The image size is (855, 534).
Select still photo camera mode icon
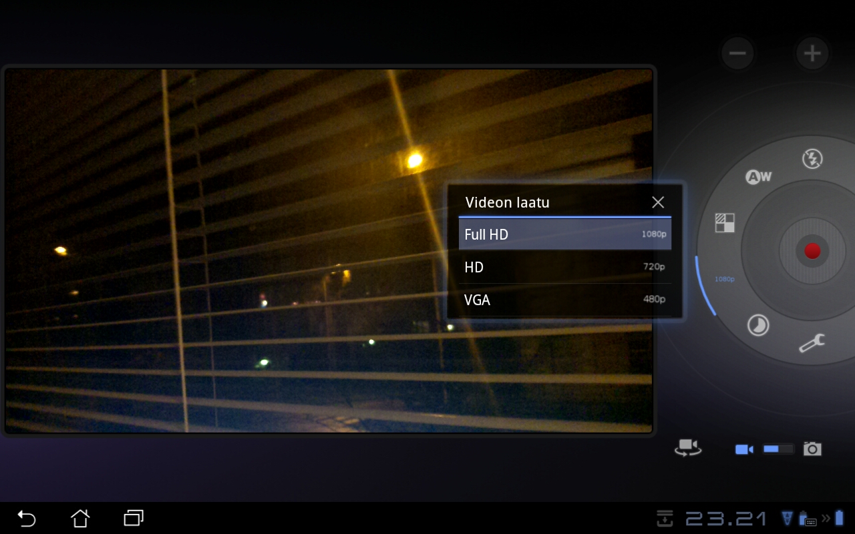click(812, 449)
